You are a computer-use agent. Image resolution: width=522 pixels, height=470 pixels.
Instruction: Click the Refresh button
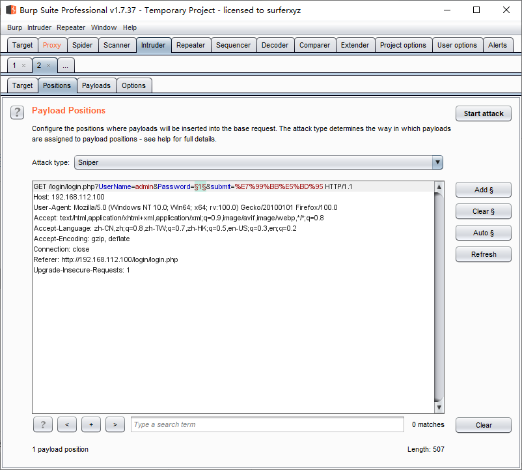484,254
